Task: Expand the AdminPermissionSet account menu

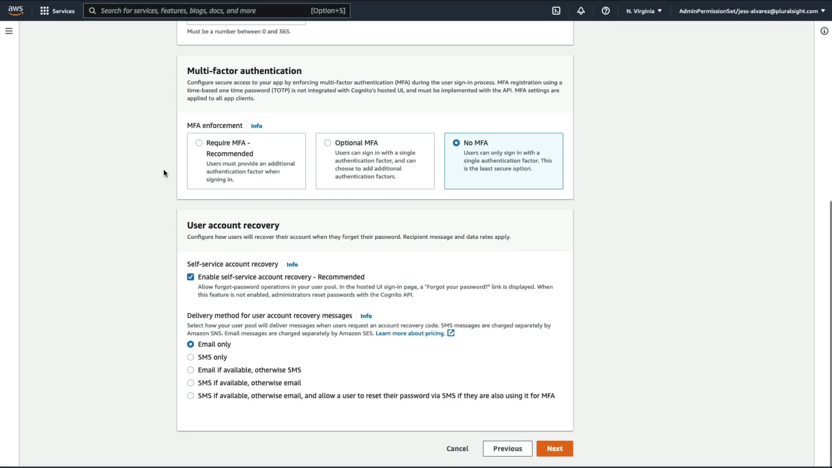Action: pos(751,11)
